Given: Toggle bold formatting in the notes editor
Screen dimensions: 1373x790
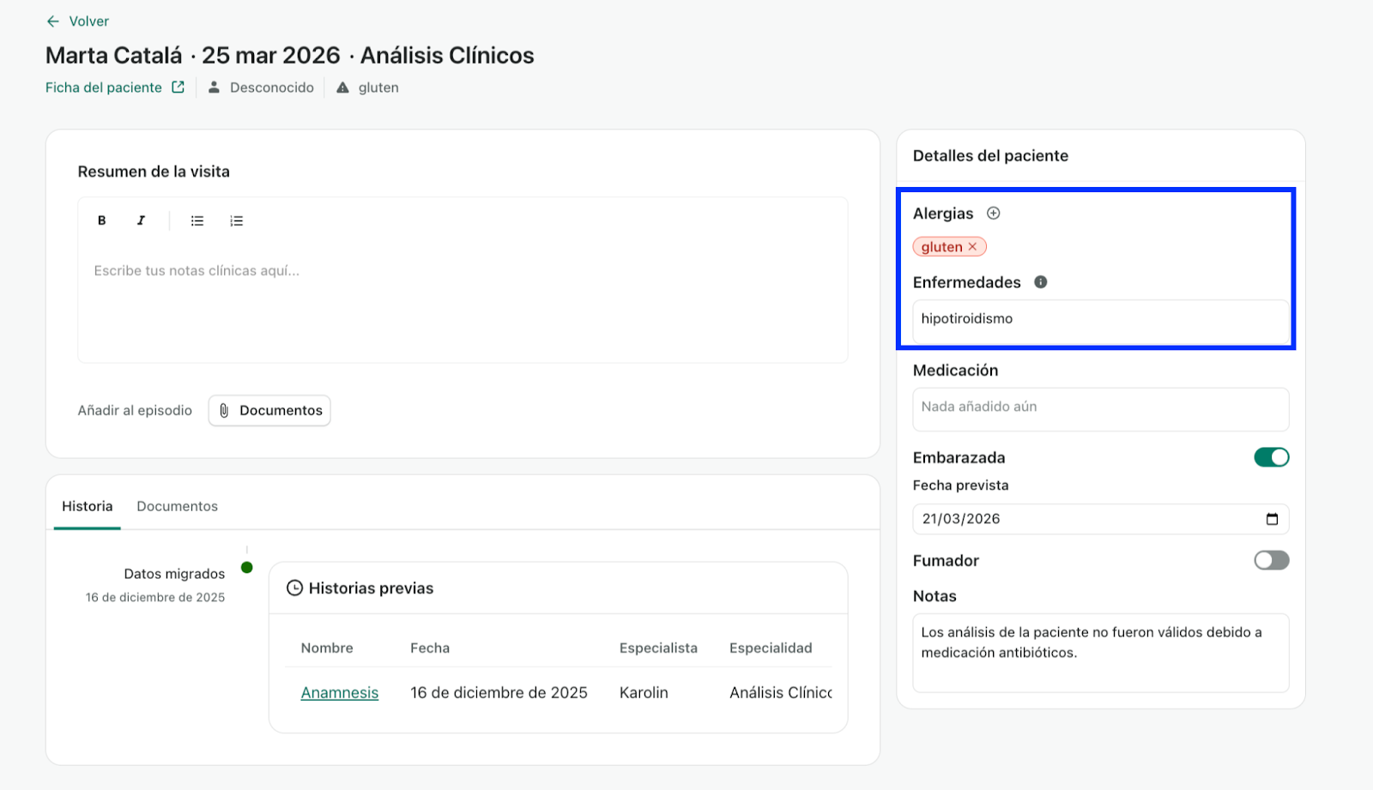Looking at the screenshot, I should click(x=101, y=220).
